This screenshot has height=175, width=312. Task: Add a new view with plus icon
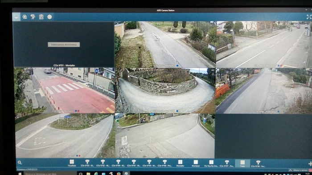(310, 164)
